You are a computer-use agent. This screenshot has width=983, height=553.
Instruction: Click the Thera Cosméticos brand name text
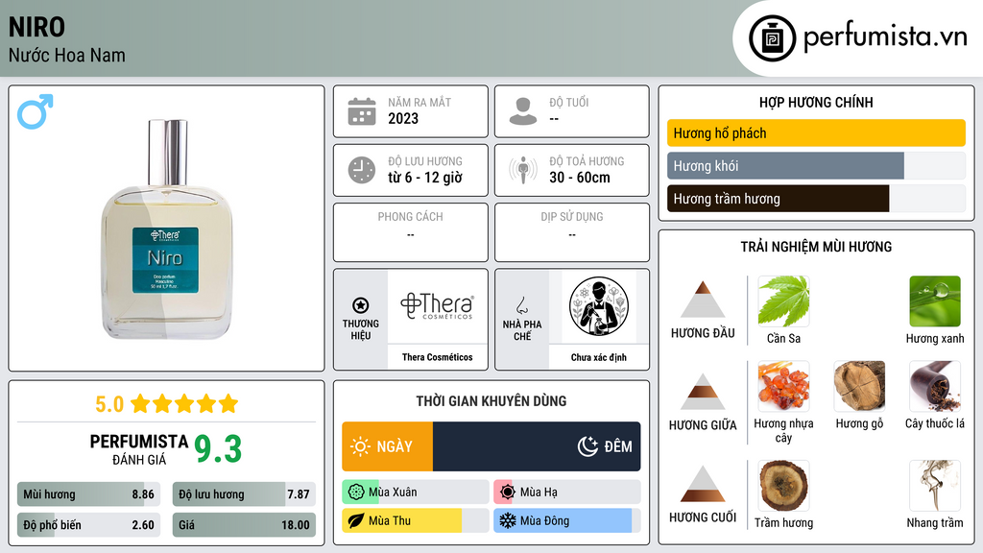pos(438,357)
